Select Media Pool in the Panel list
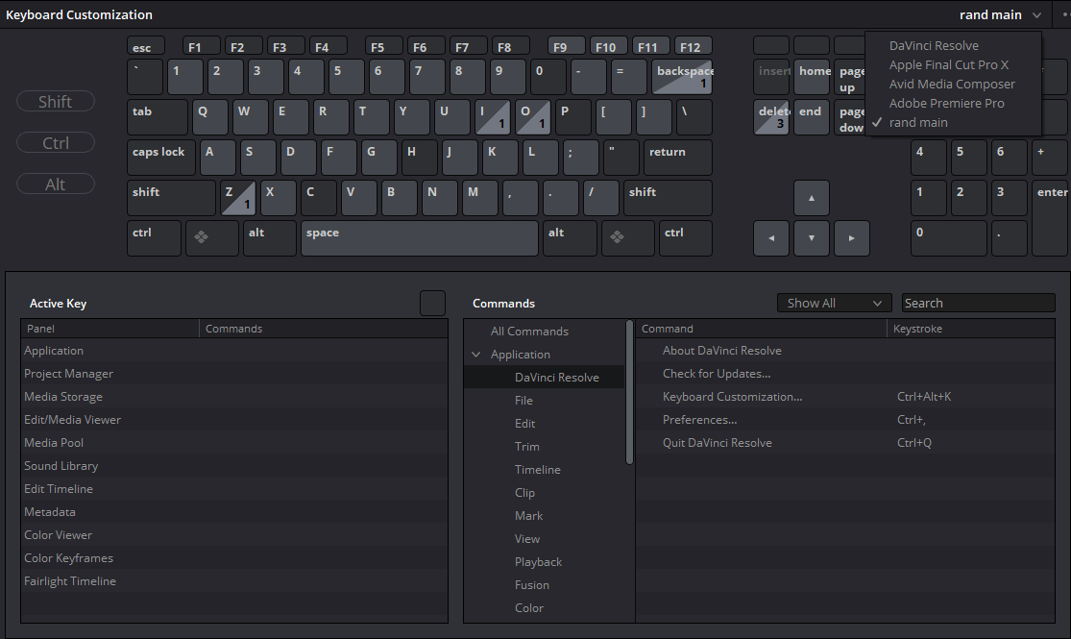 pyautogui.click(x=234, y=443)
